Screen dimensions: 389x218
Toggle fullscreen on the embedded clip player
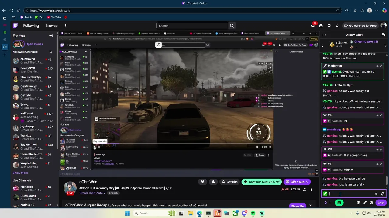pos(270,147)
